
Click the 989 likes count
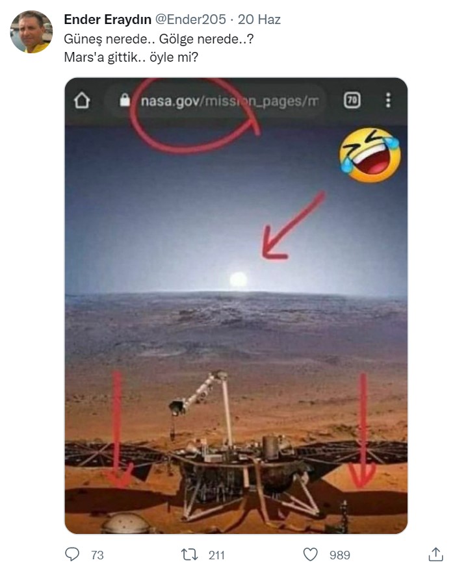pos(340,555)
